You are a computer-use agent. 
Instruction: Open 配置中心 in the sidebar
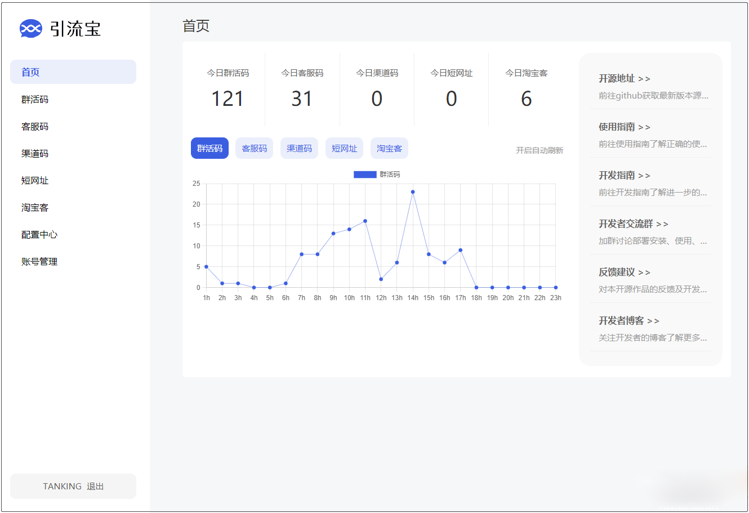point(39,235)
